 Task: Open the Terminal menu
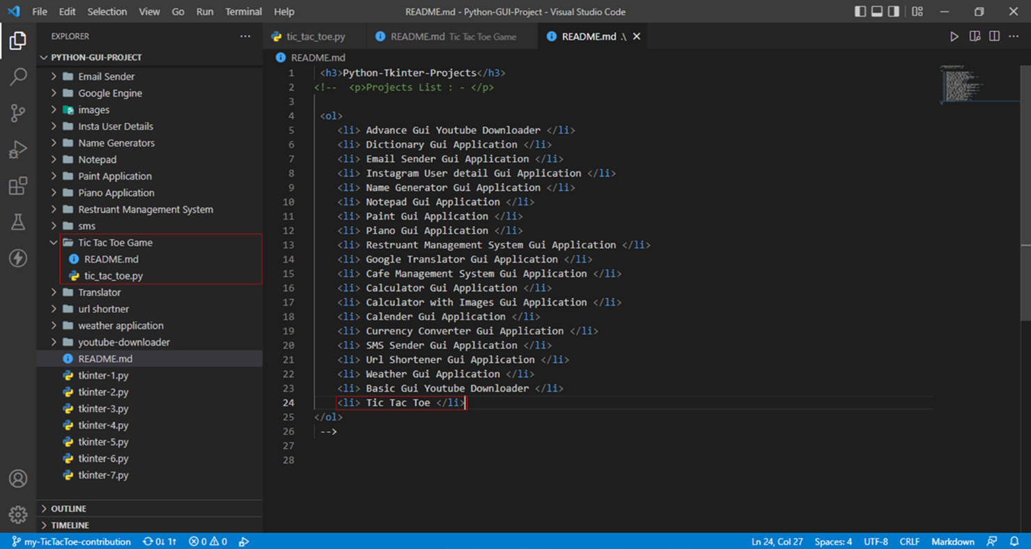tap(243, 11)
